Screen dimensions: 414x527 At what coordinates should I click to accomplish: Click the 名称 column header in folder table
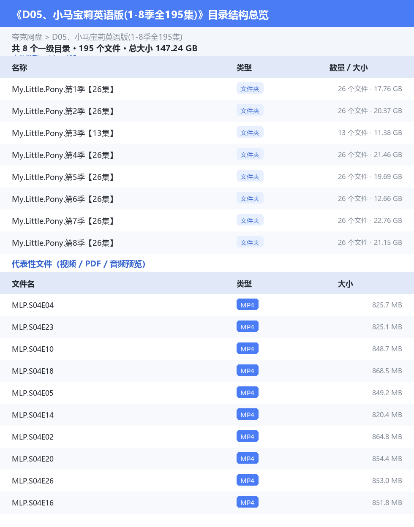(x=19, y=68)
